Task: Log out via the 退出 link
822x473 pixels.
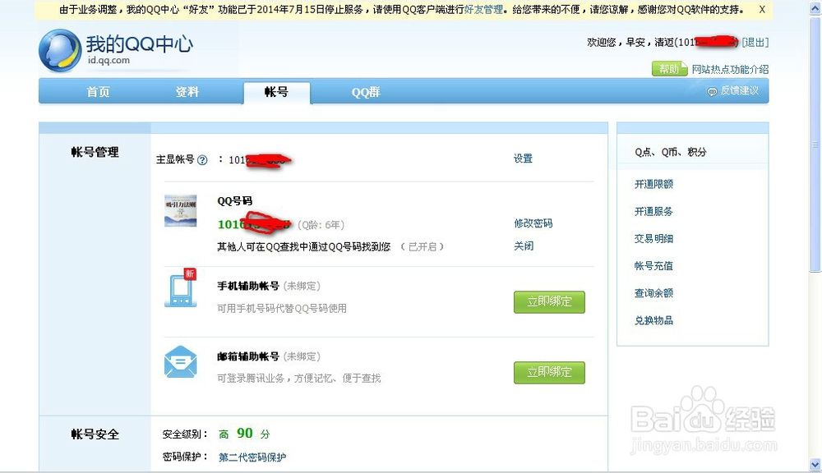Action: click(x=755, y=43)
